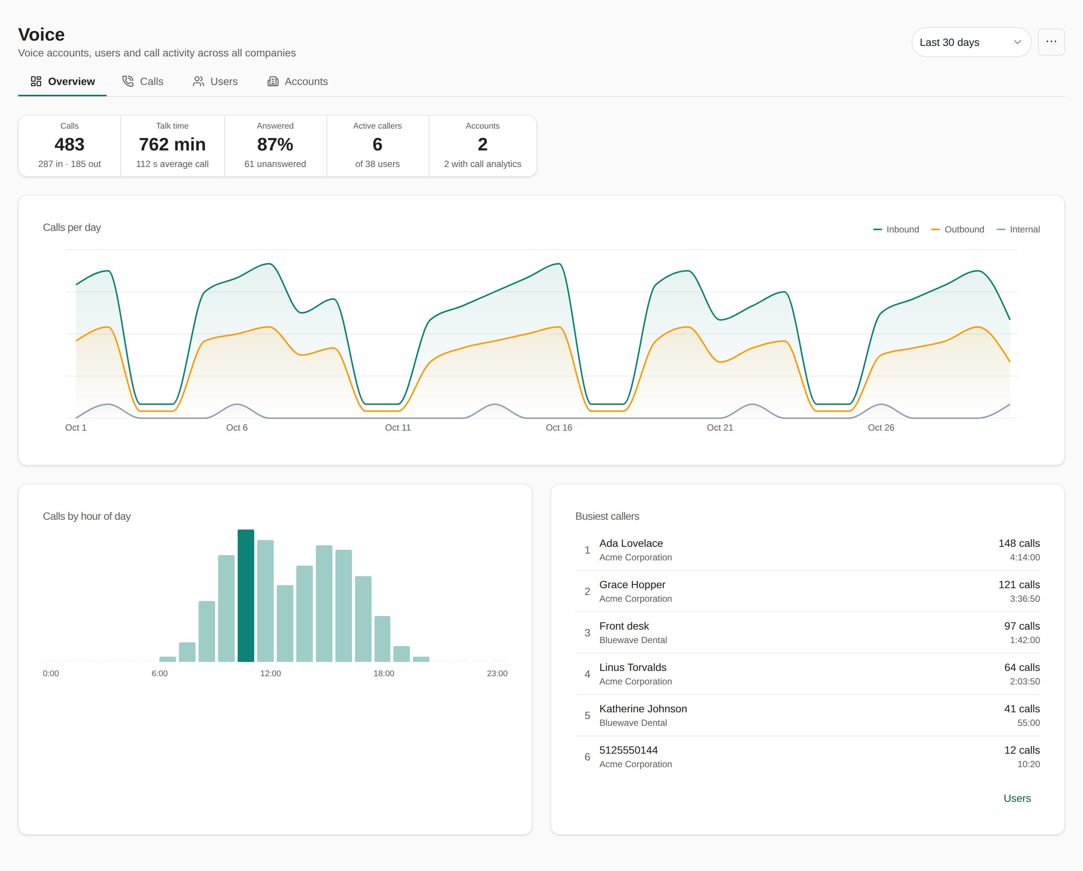1083x871 pixels.
Task: Click the Calls by hour of day title
Action: (x=86, y=516)
